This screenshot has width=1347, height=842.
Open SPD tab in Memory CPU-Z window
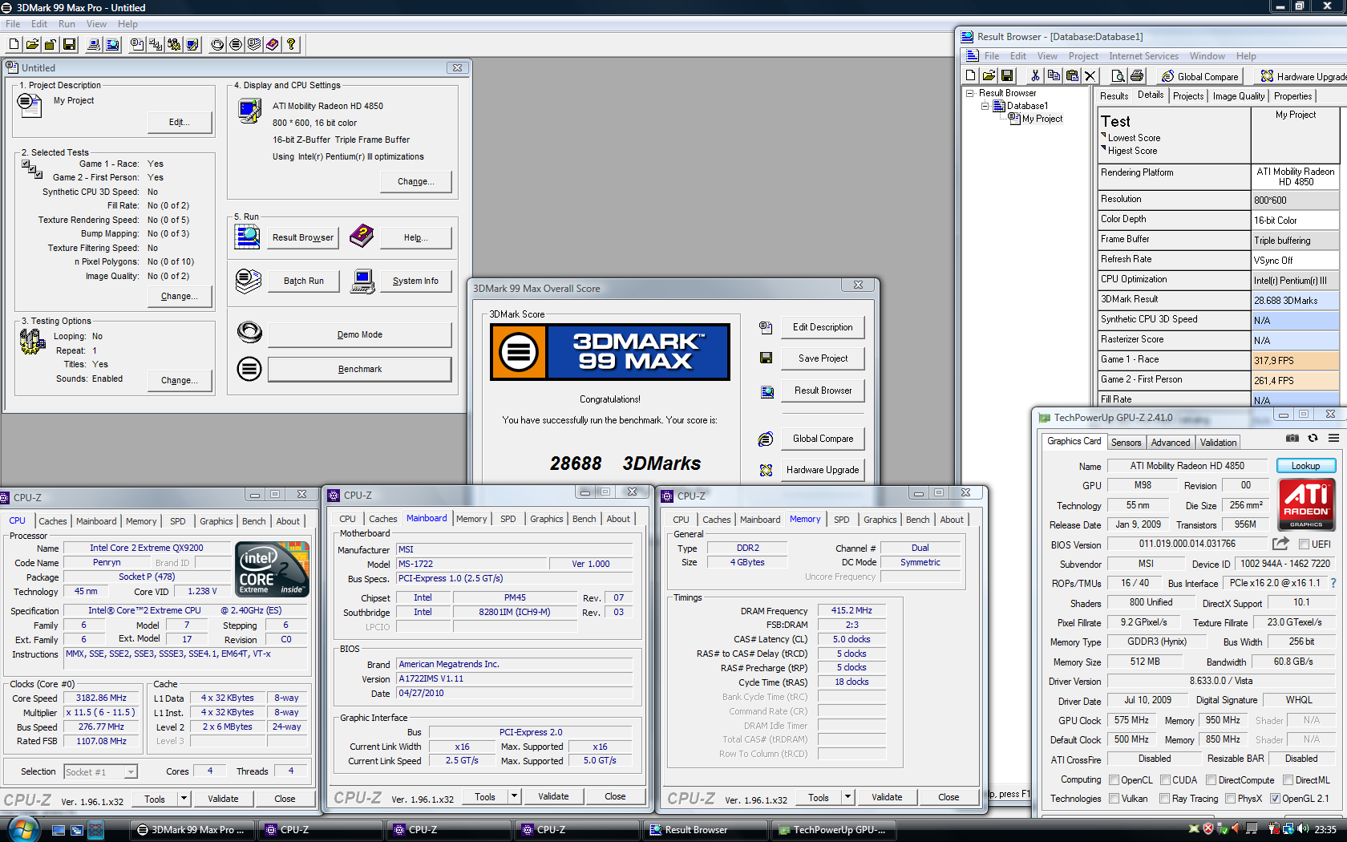pos(841,520)
